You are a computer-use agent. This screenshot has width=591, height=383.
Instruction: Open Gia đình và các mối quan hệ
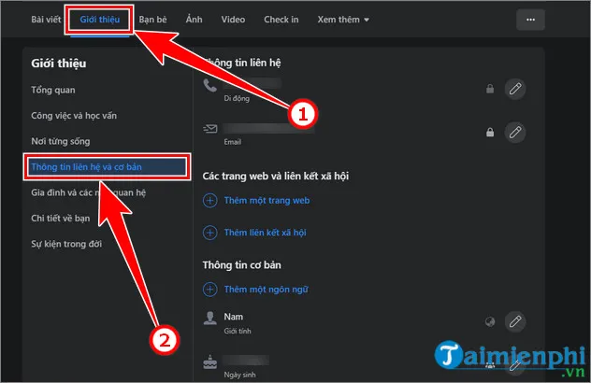tap(88, 192)
